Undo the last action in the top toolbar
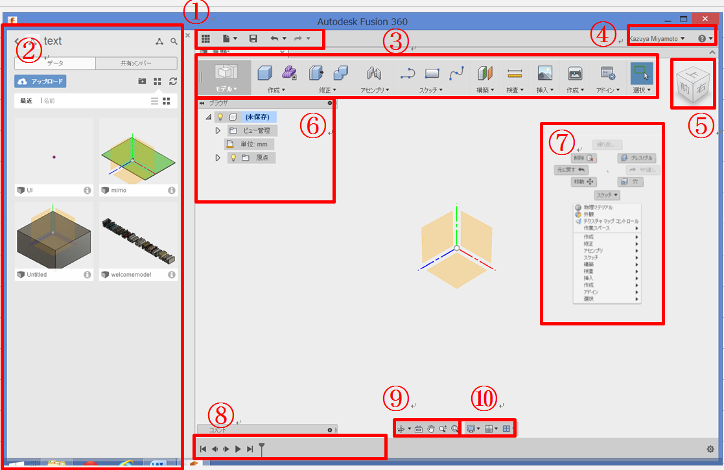The image size is (724, 470). (274, 39)
